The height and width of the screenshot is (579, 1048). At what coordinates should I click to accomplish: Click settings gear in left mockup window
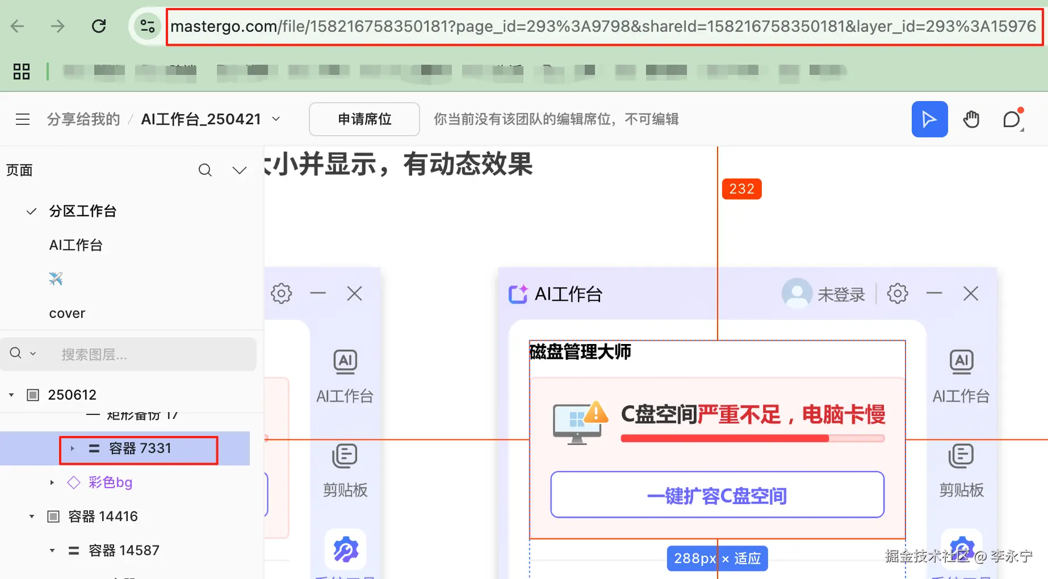click(x=281, y=293)
